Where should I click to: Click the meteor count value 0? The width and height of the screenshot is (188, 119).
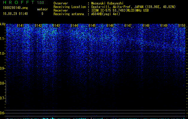(42, 14)
